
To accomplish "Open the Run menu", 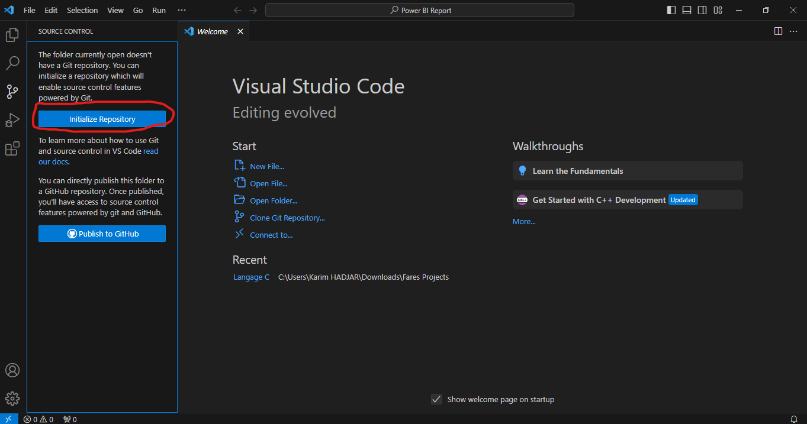I will point(159,10).
